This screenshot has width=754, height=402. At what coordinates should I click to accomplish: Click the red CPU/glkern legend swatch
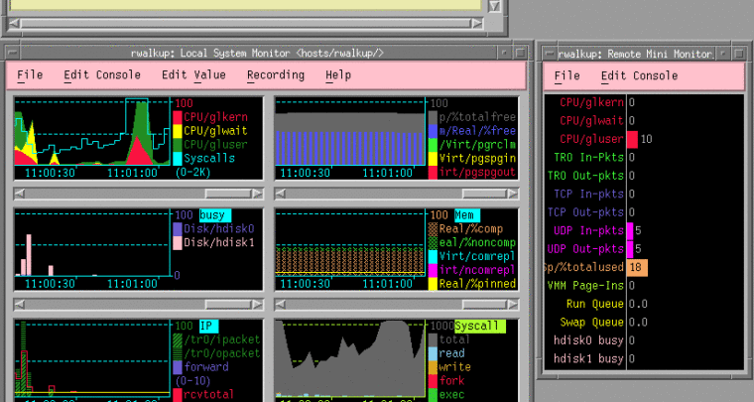pos(178,117)
